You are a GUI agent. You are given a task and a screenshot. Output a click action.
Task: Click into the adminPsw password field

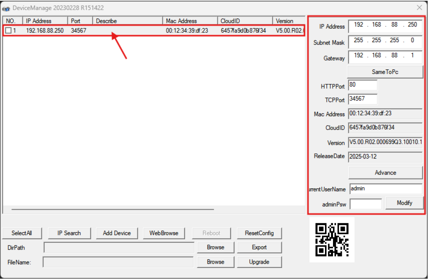coord(365,204)
